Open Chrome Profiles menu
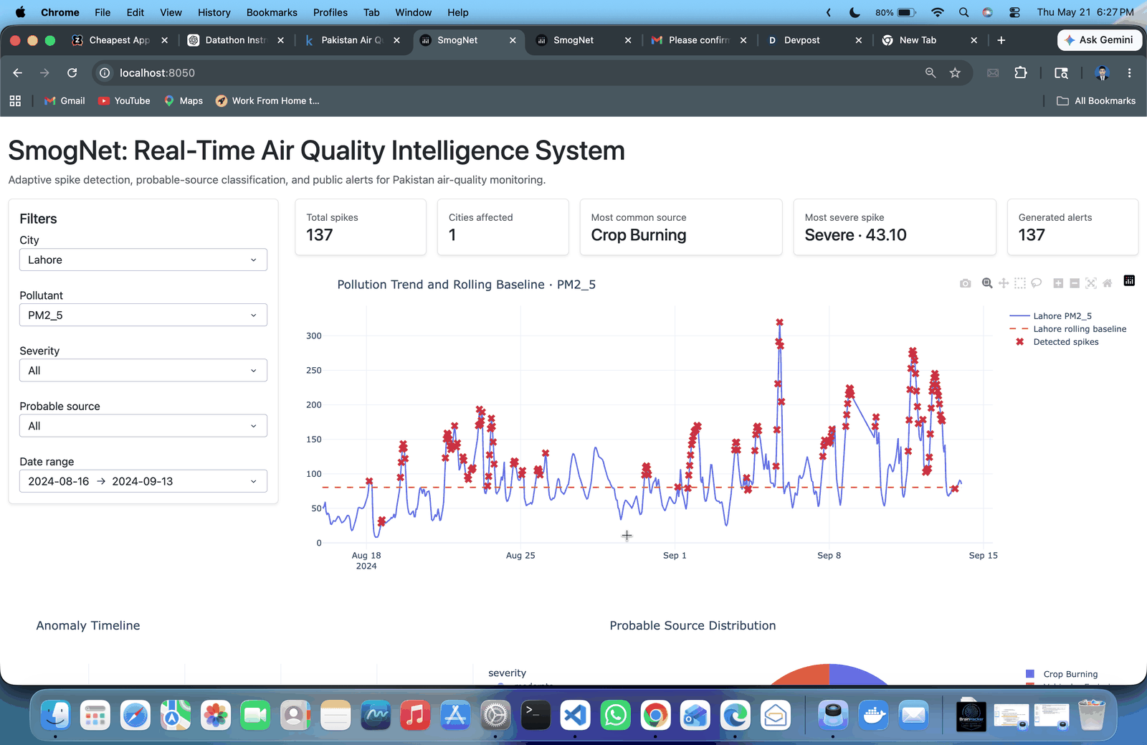Screen dimensions: 1147x745 330,12
